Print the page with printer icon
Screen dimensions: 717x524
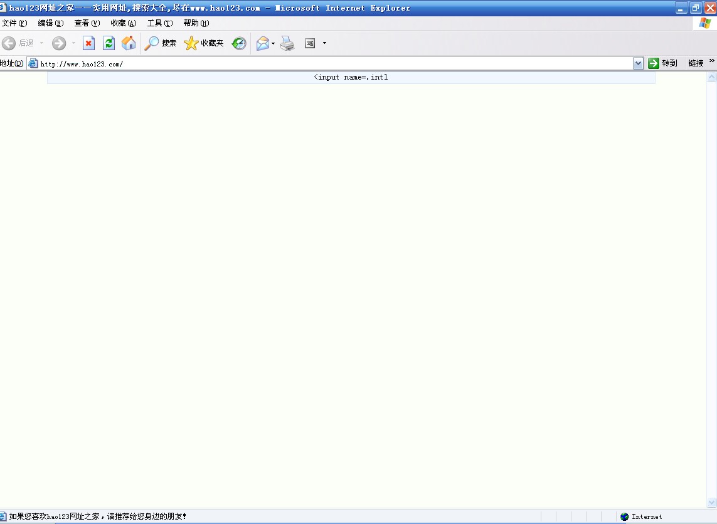(x=288, y=43)
